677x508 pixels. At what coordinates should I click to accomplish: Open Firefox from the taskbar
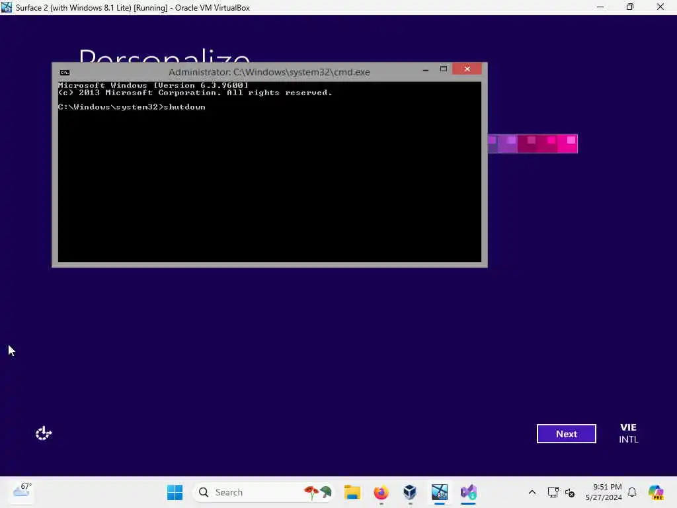381,492
